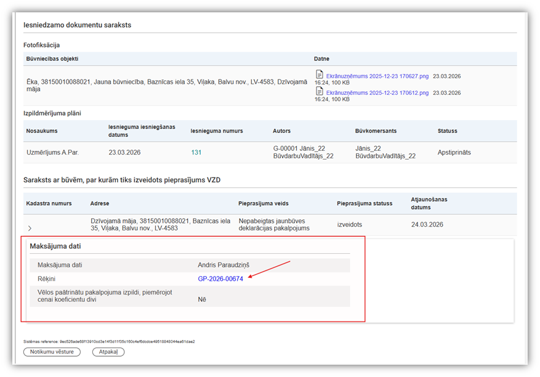Click the Iesnieguma numurs column header
540x377 pixels.
(x=217, y=131)
